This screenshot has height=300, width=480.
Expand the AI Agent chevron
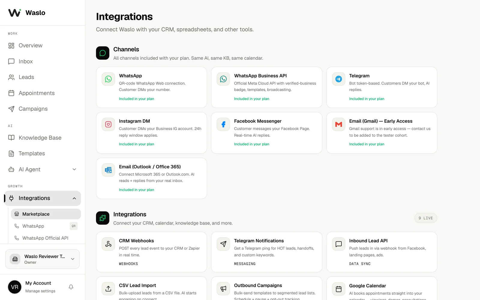point(74,169)
